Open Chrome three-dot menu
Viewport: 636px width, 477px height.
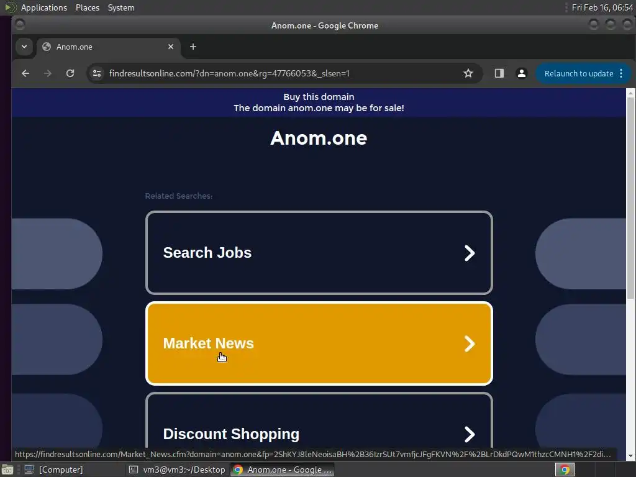(621, 73)
